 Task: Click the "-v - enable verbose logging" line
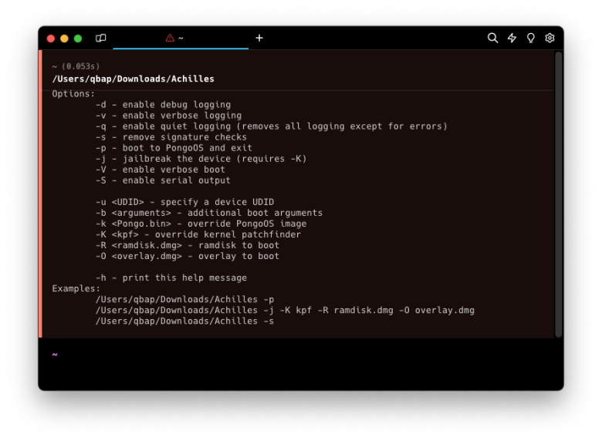[168, 116]
